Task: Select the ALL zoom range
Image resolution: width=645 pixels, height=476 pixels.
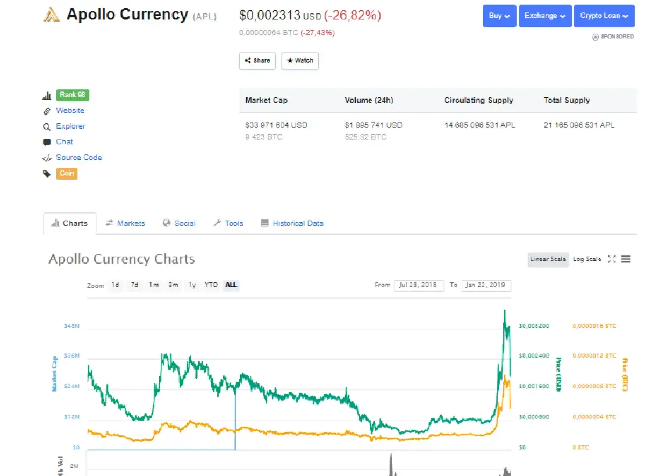Action: click(231, 285)
